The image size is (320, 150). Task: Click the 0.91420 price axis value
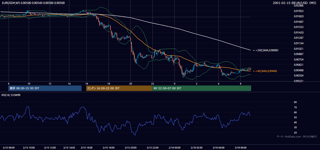pyautogui.click(x=298, y=32)
